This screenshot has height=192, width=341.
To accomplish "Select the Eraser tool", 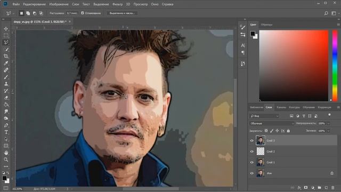I will (x=6, y=98).
